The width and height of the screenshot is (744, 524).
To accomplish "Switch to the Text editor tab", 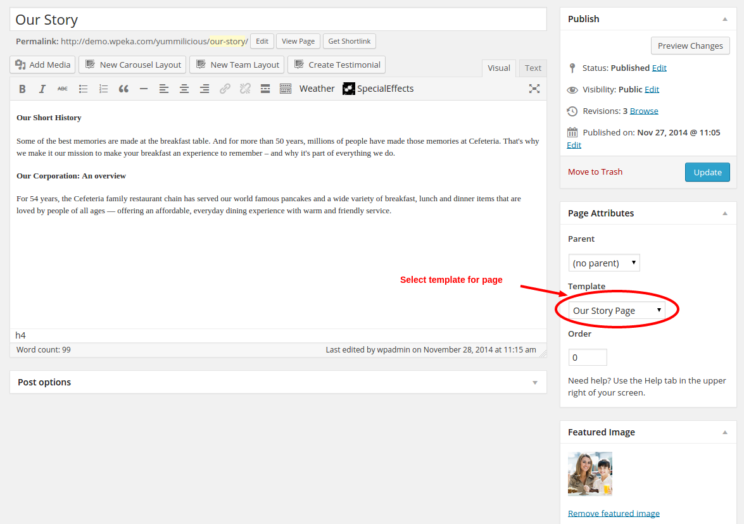I will (533, 68).
